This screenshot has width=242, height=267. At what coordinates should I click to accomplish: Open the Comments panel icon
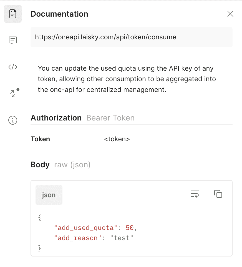[13, 40]
